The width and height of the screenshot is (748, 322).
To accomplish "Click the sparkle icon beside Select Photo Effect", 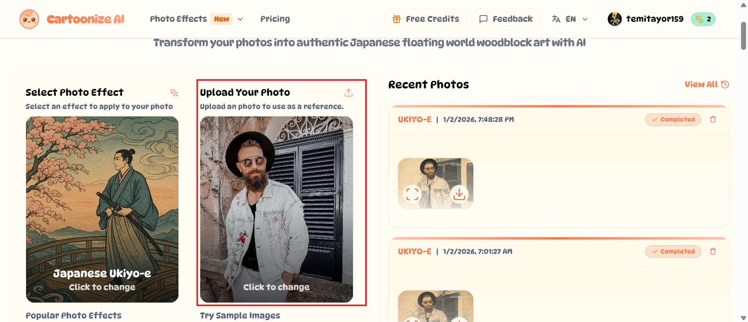I will (x=174, y=93).
